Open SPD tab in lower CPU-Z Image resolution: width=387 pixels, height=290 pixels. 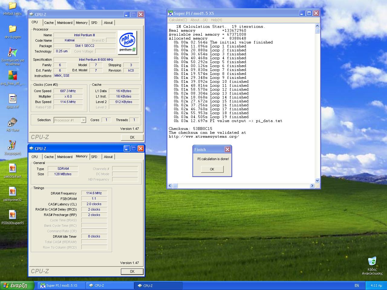[x=94, y=157]
